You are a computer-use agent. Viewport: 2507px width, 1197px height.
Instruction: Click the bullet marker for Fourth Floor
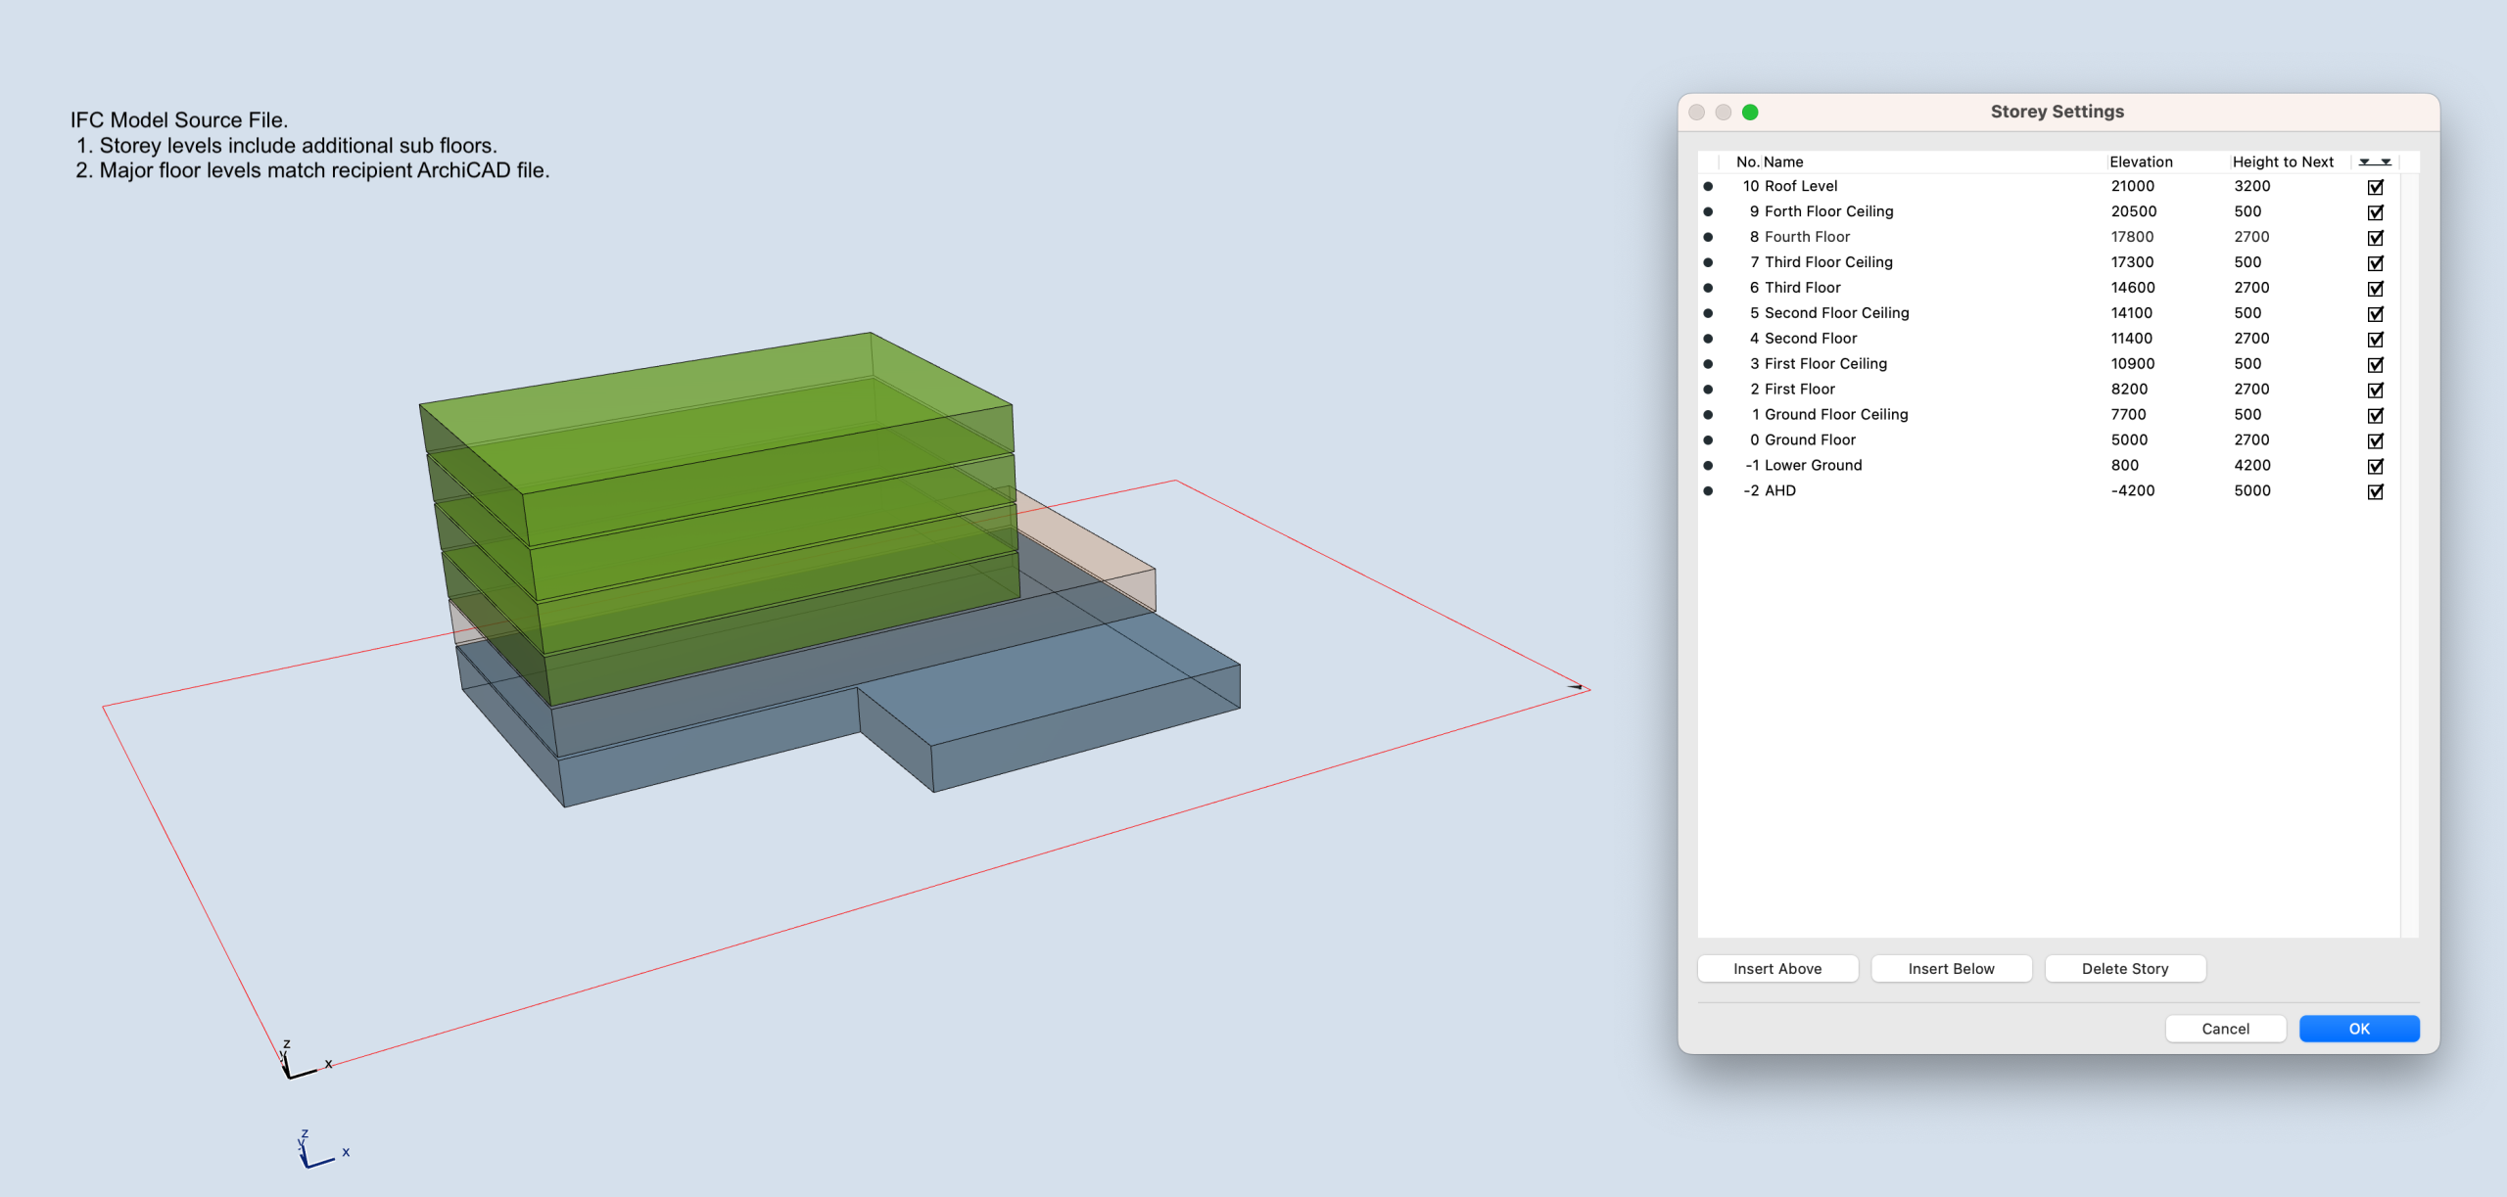1708,237
